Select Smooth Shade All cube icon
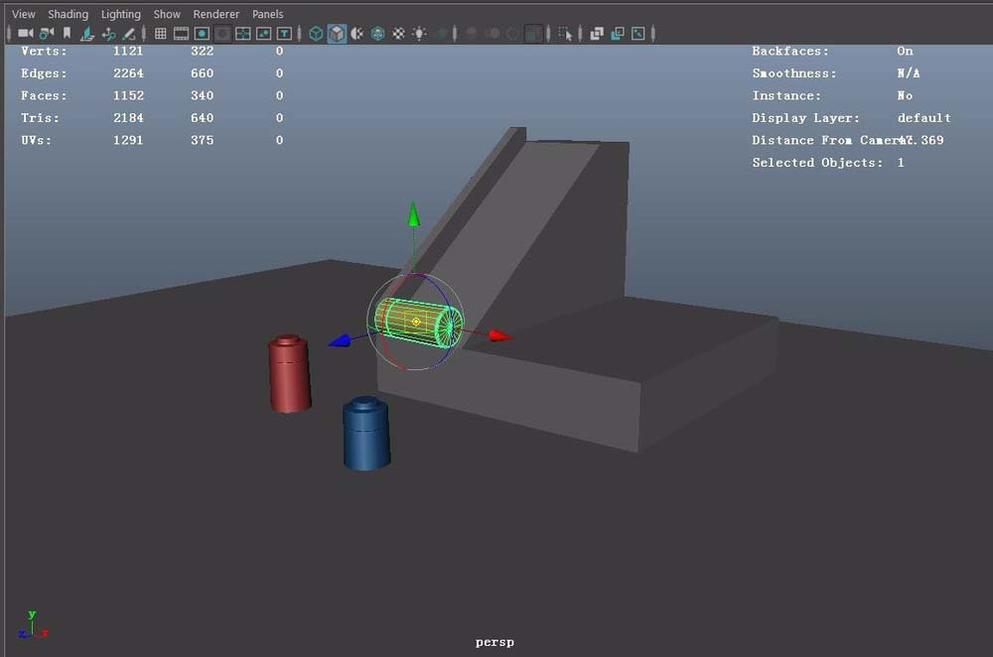This screenshot has width=993, height=657. pyautogui.click(x=337, y=34)
